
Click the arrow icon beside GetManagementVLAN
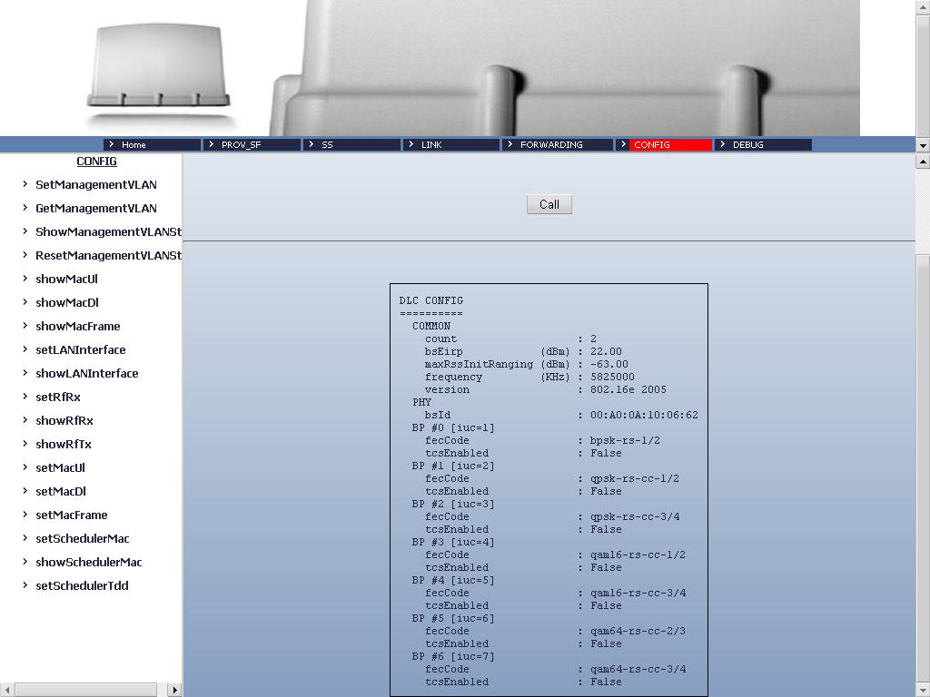click(25, 208)
